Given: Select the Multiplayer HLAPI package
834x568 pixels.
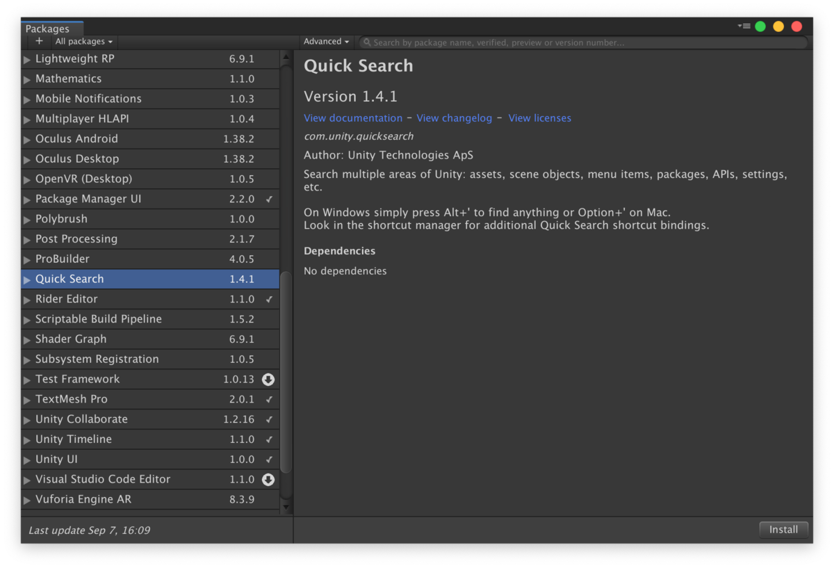Looking at the screenshot, I should point(150,119).
